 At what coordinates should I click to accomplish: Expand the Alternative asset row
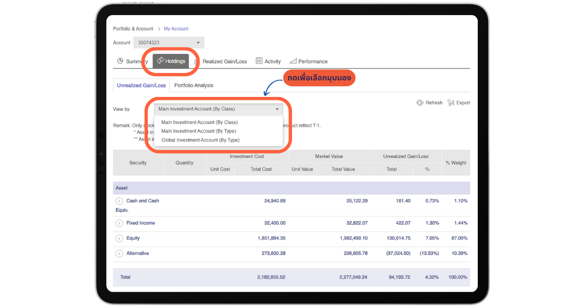119,253
